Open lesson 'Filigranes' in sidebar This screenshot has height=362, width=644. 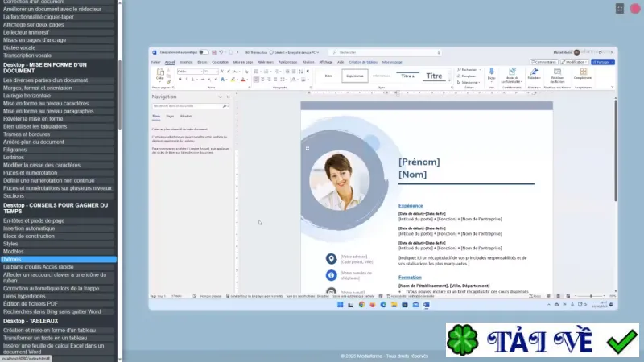[x=14, y=150]
